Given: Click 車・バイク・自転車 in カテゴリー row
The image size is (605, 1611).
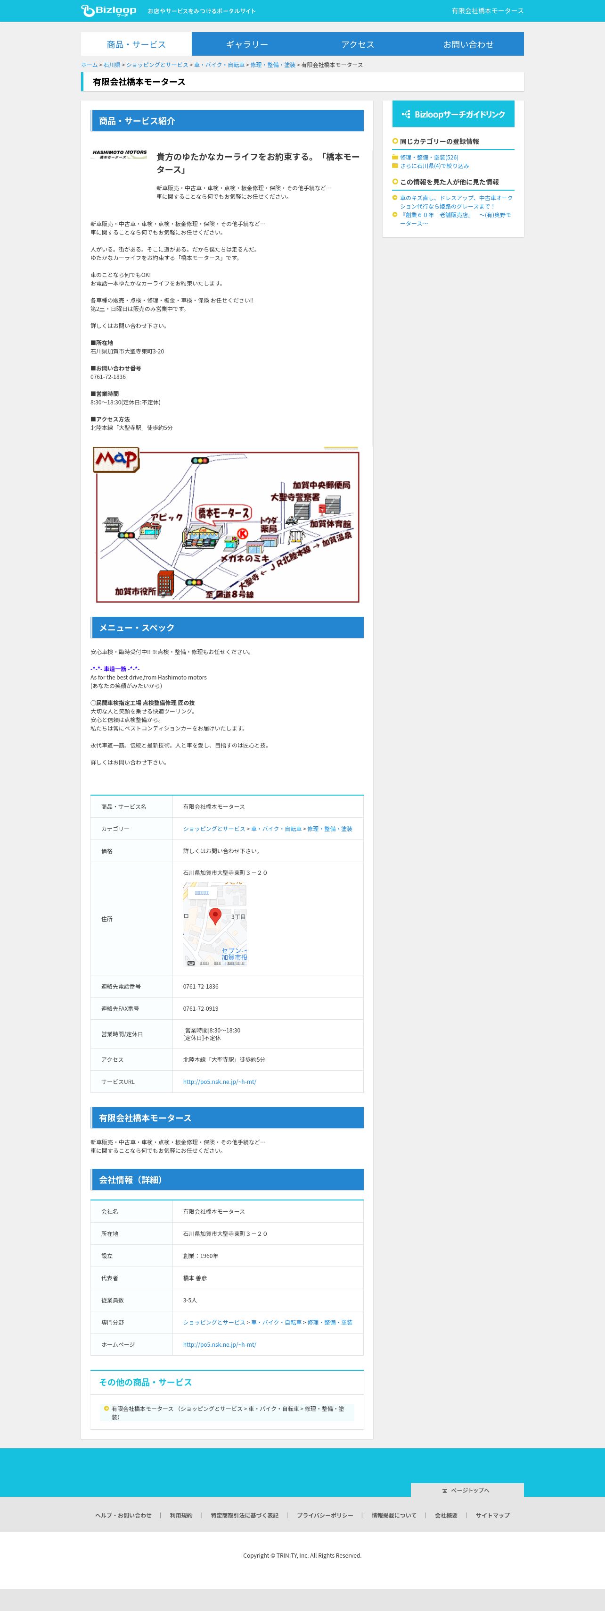Looking at the screenshot, I should 276,829.
